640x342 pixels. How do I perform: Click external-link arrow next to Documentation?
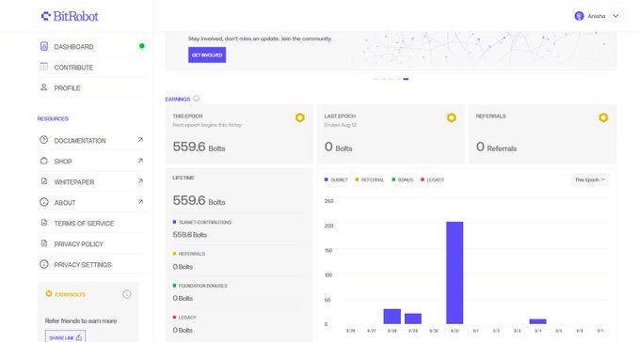140,140
